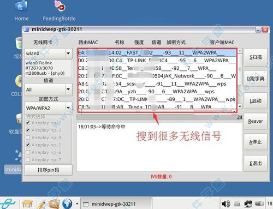Open the magnifier image viewer taskbar icon

point(54,204)
